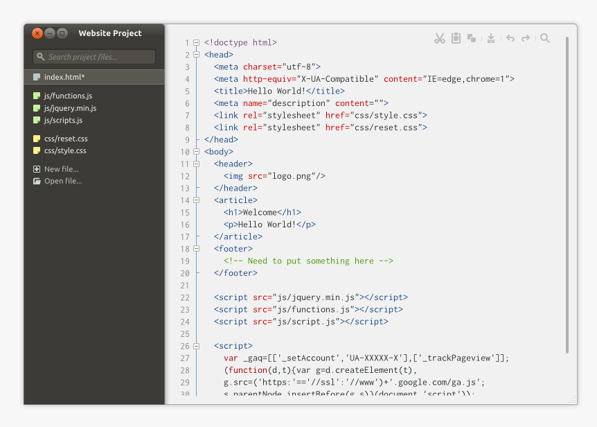Click the window resize grip corner
This screenshot has height=427, width=597.
pos(572,399)
